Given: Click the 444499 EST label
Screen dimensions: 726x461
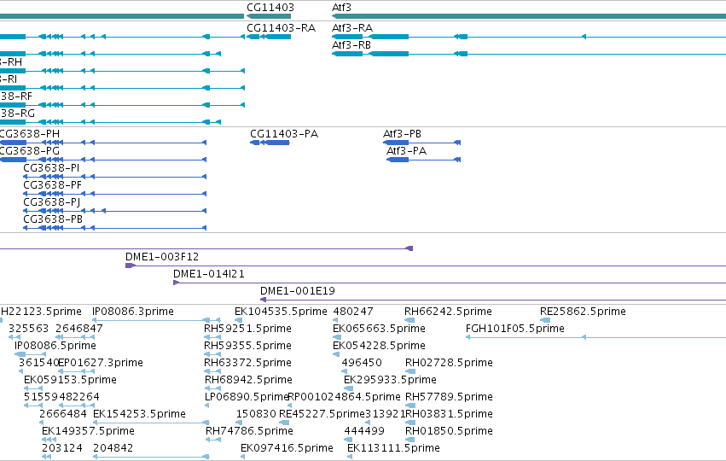Looking at the screenshot, I should pyautogui.click(x=364, y=431).
